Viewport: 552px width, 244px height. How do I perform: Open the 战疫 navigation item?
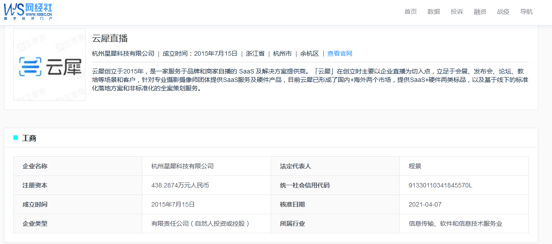(x=503, y=12)
